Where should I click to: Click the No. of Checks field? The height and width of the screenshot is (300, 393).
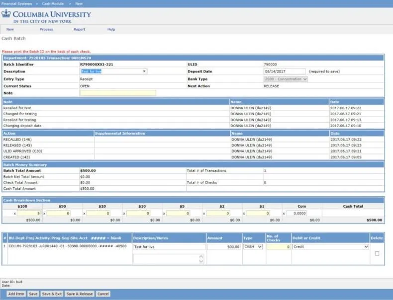[279, 247]
